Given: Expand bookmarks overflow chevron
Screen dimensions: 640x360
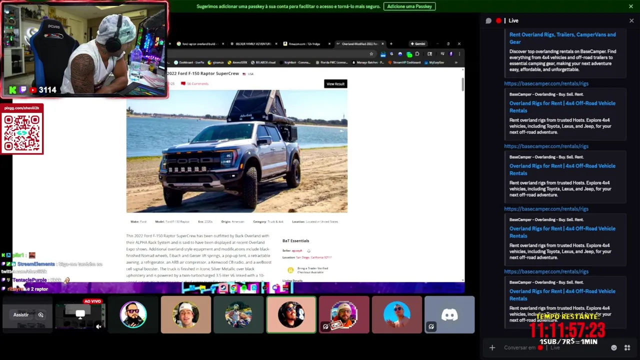Looking at the screenshot, I should pos(456,62).
